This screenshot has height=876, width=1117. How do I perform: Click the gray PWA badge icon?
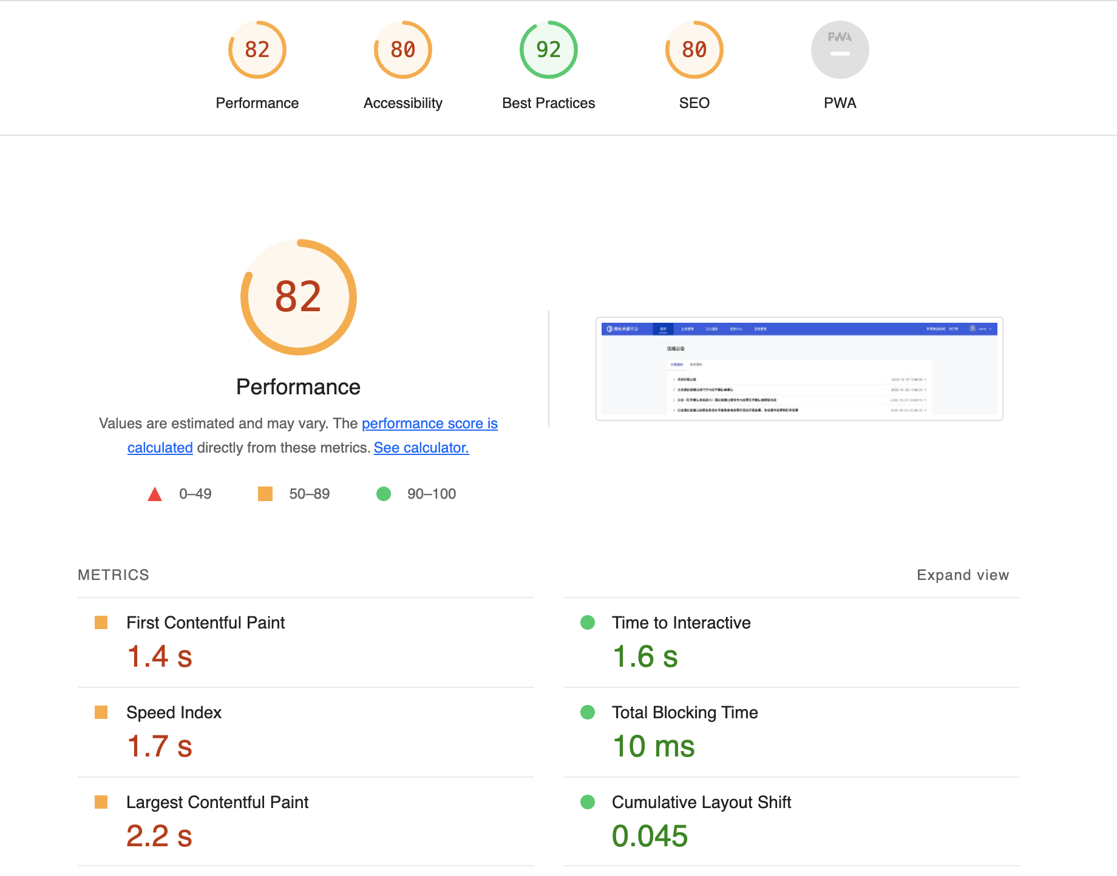click(x=840, y=50)
